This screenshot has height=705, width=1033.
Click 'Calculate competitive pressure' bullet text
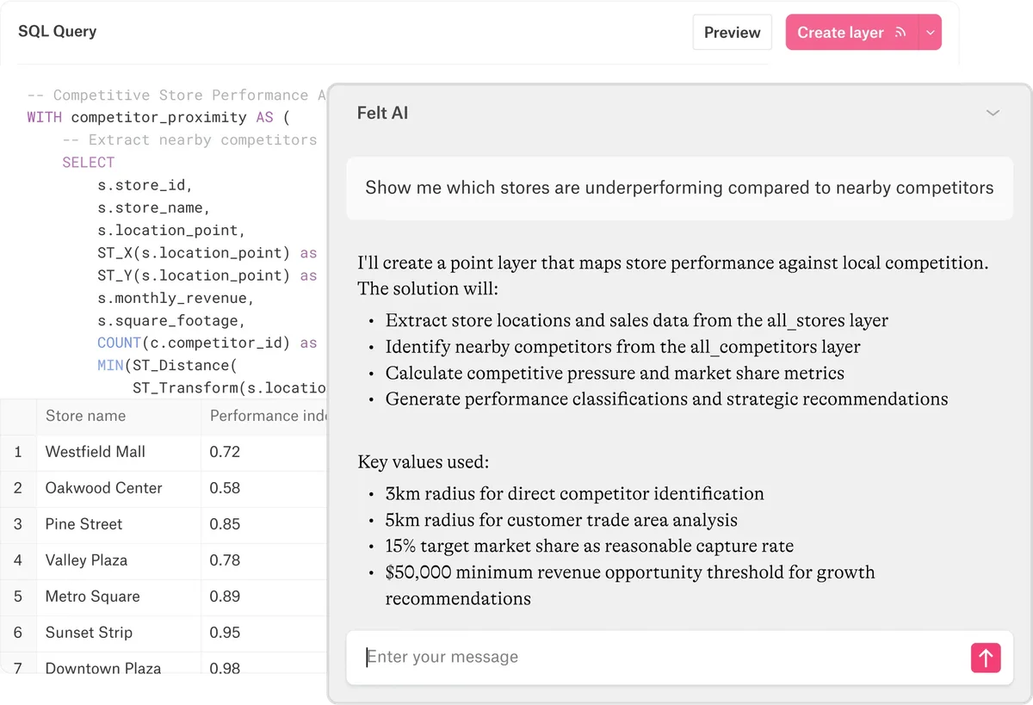coord(615,374)
